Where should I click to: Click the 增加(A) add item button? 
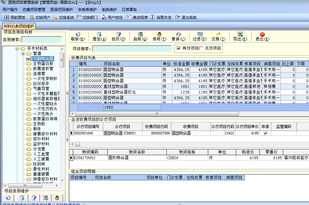pyautogui.click(x=99, y=37)
